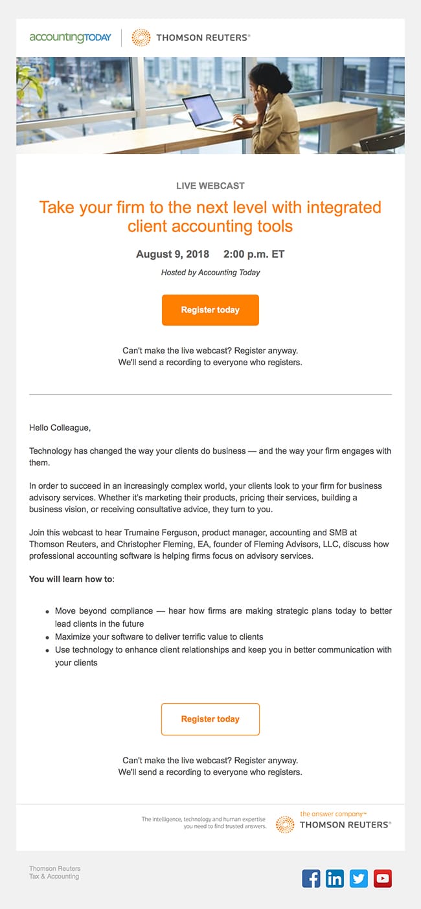421x909 pixels.
Task: Open the Facebook social icon
Action: pos(312,879)
